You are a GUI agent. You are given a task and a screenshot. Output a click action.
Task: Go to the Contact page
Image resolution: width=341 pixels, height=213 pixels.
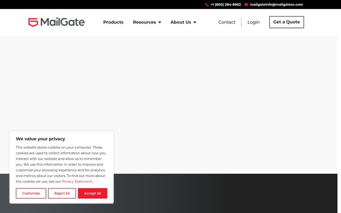coord(227,22)
